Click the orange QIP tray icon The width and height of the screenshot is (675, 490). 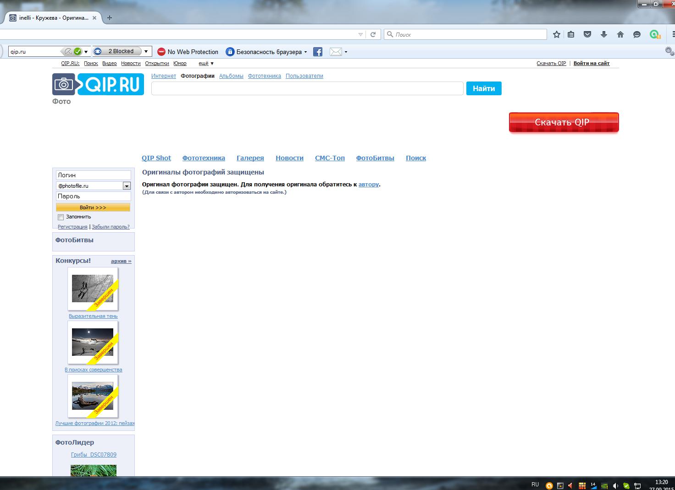pyautogui.click(x=549, y=485)
